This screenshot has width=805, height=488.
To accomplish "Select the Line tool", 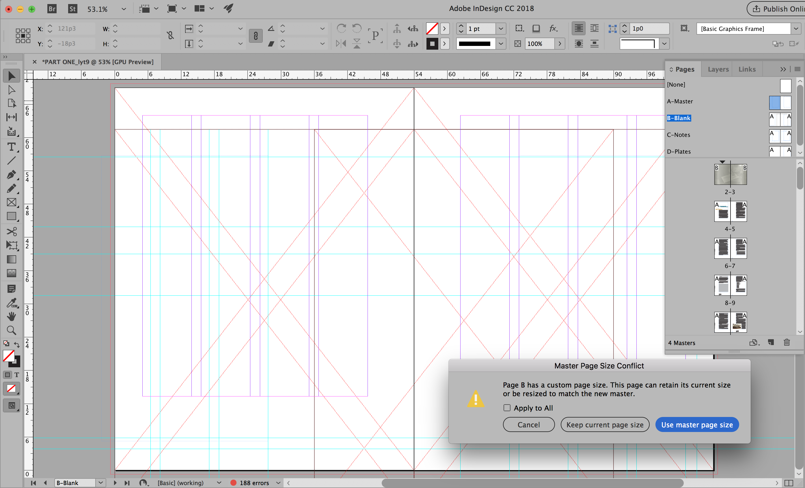I will click(x=12, y=160).
